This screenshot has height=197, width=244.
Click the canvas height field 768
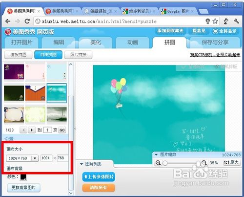[x=62, y=158]
